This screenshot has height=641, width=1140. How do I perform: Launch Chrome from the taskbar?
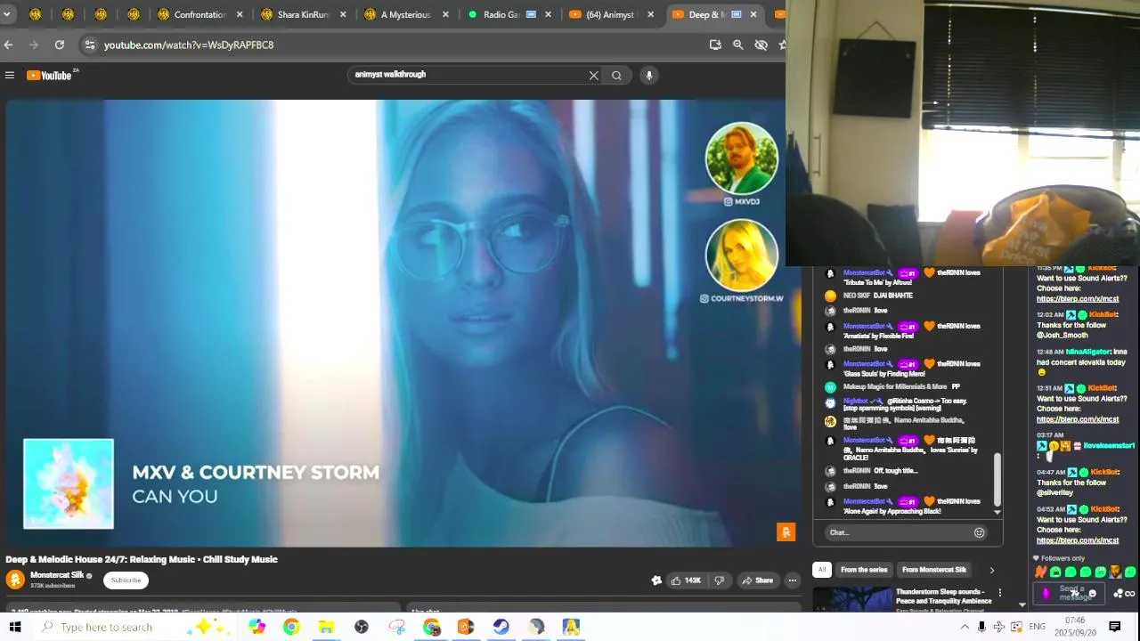pos(291,627)
